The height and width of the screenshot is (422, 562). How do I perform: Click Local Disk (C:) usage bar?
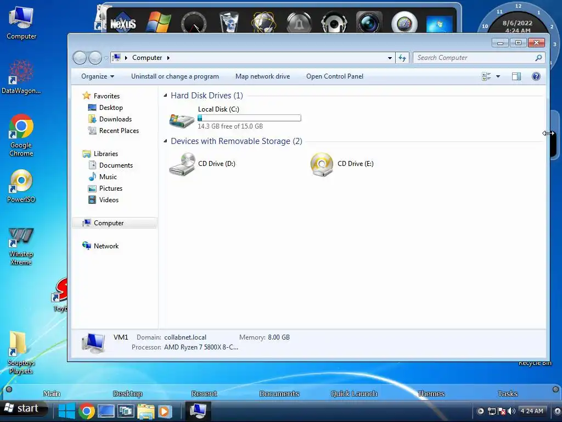[250, 118]
